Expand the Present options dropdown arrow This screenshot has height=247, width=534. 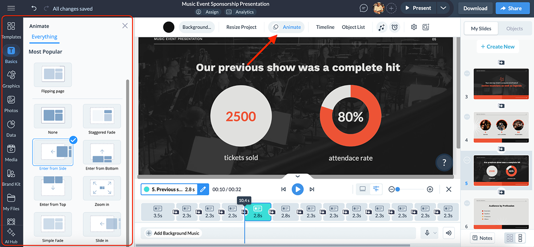[x=443, y=8]
